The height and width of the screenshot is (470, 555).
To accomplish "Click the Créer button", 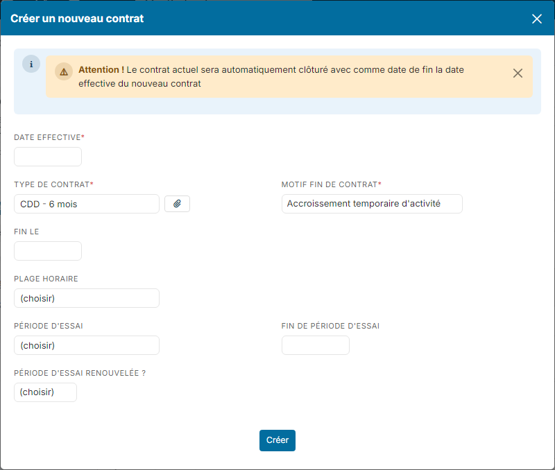I will [x=277, y=440].
